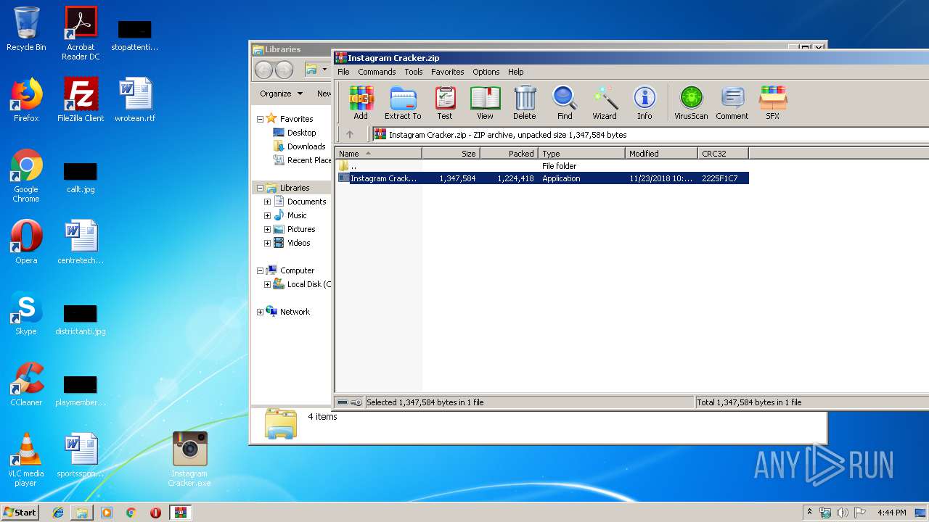Open Downloads in Favorites list
Screen dimensions: 929x522
(x=300, y=146)
